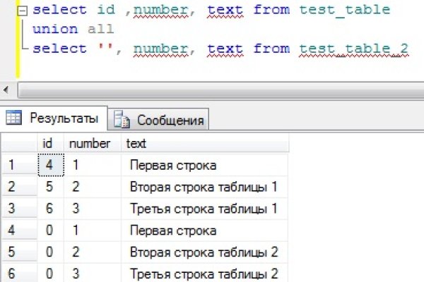Place the cursor on test_table_2 in the query
Screen dimensions: 424x282
pos(343,48)
